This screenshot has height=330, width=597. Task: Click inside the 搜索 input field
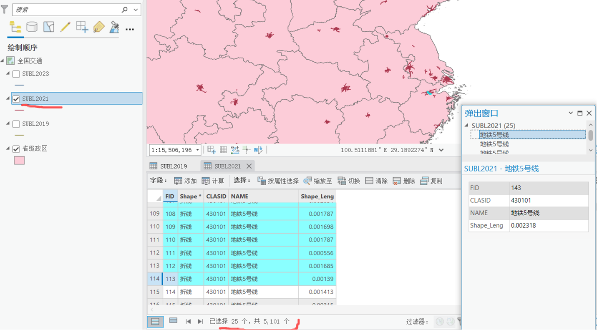[x=67, y=9]
